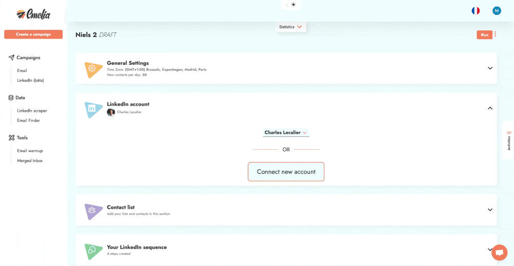This screenshot has height=266, width=514.
Task: Open the Charles Lecalier account dropdown
Action: click(286, 133)
